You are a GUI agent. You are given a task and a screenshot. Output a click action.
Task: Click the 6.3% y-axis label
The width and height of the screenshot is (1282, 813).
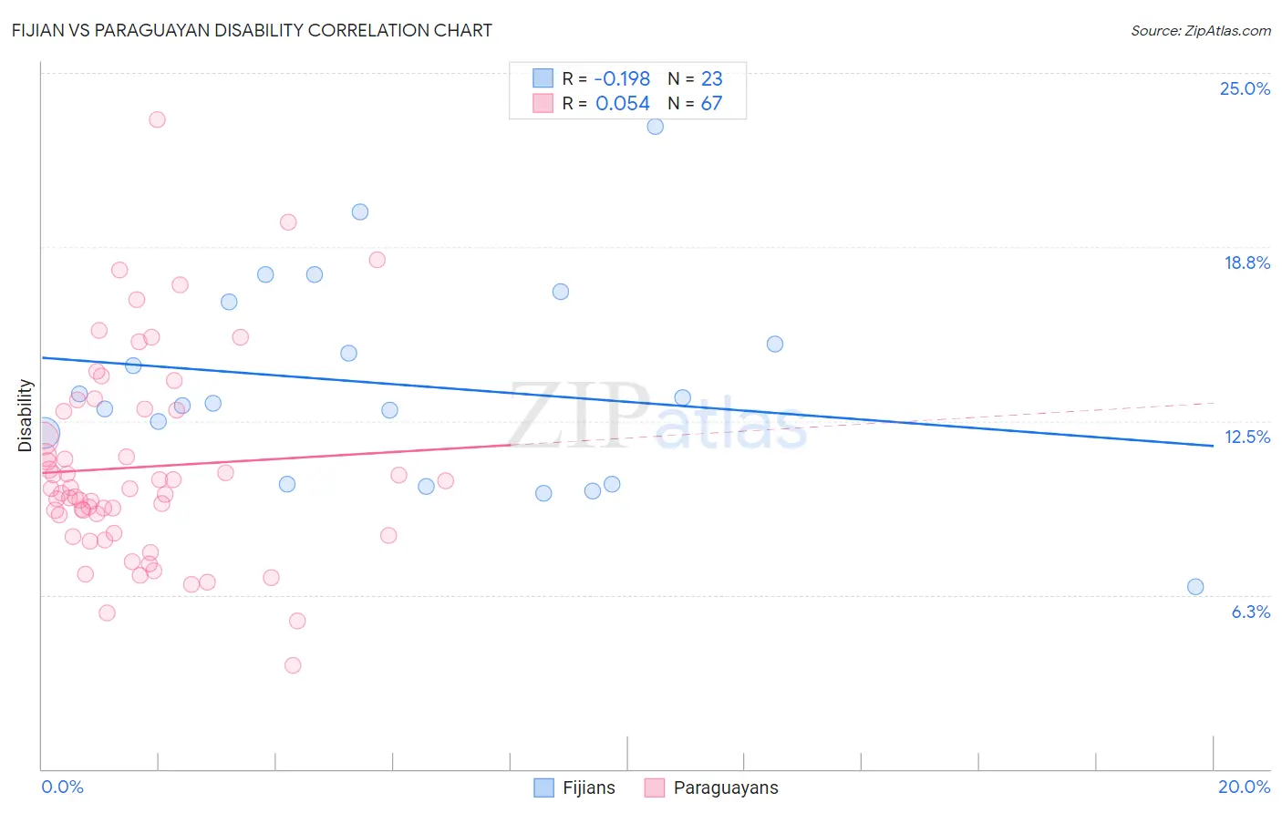point(1251,612)
